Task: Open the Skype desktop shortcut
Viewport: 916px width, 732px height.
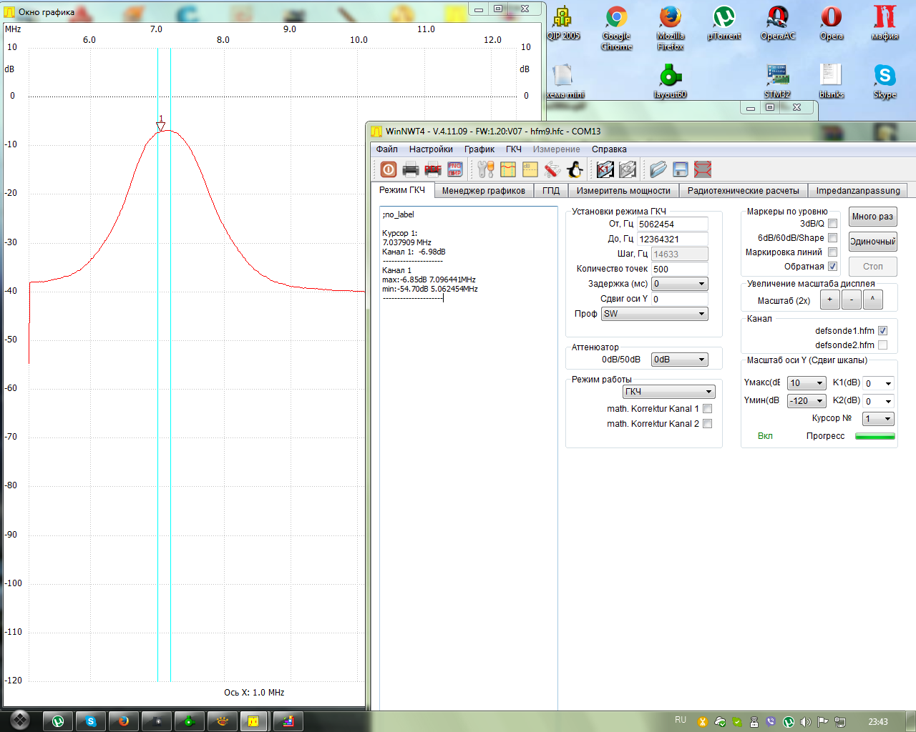Action: 885,81
